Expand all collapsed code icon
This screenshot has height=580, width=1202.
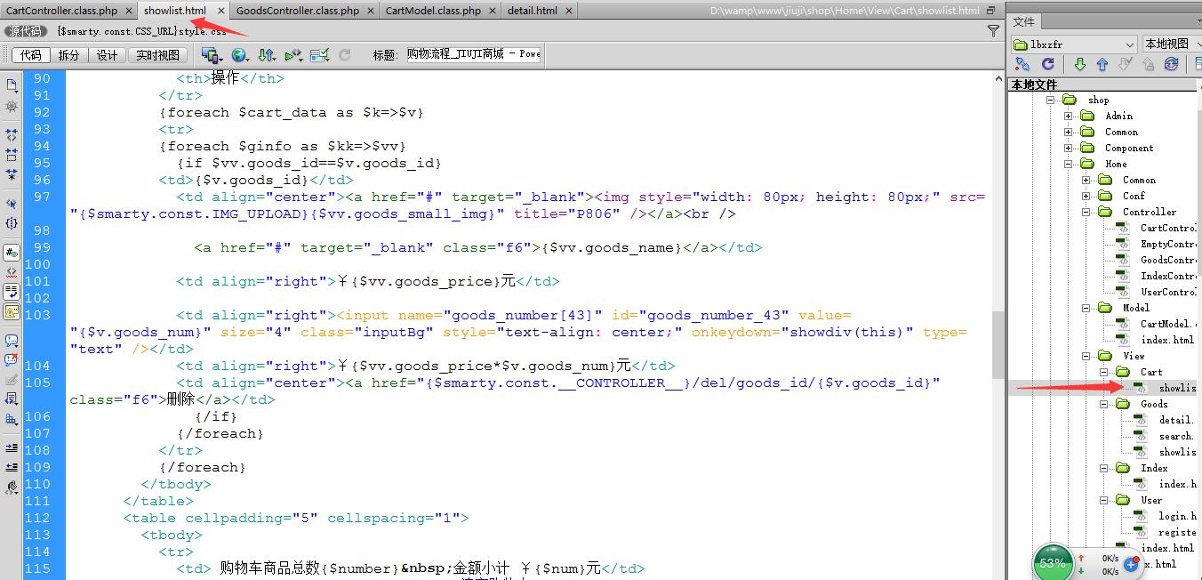point(12,174)
